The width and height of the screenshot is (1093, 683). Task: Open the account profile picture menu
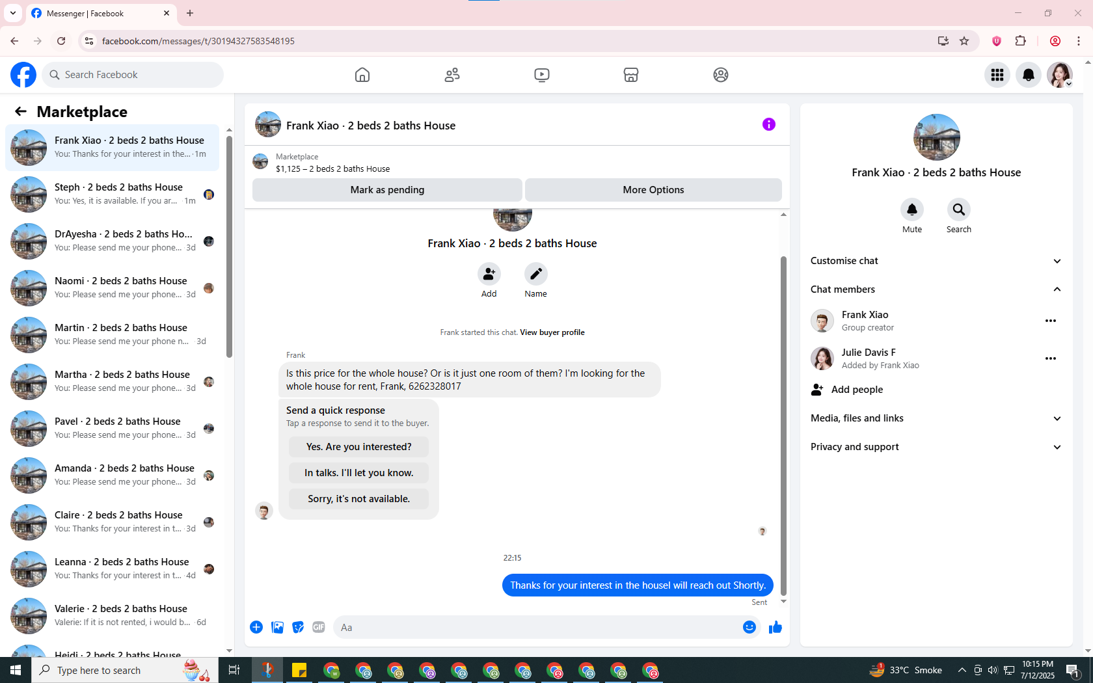pos(1060,75)
